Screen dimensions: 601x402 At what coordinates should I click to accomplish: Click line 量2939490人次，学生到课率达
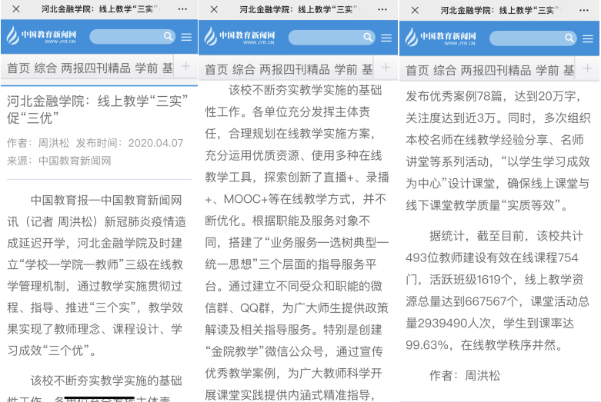click(490, 323)
